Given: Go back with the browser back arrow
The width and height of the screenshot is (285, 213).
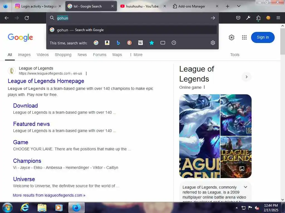Looking at the screenshot, I should (7, 18).
